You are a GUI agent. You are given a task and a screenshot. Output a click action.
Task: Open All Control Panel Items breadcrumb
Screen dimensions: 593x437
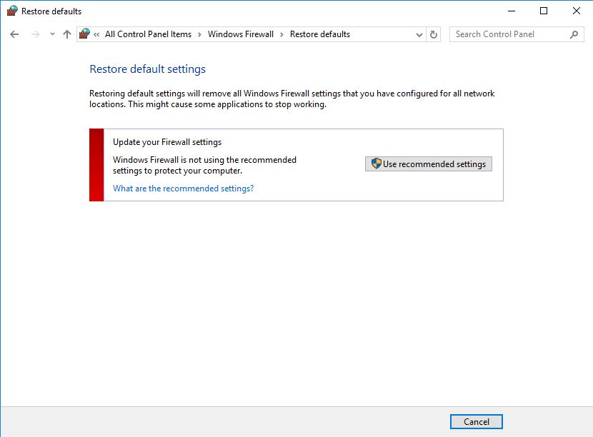click(x=149, y=34)
